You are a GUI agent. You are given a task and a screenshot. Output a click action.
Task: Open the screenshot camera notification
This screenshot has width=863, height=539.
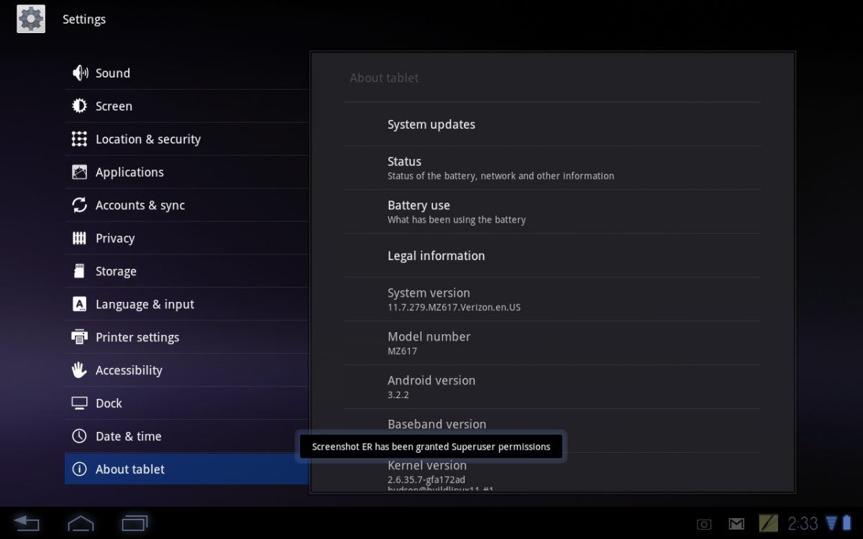(x=704, y=524)
